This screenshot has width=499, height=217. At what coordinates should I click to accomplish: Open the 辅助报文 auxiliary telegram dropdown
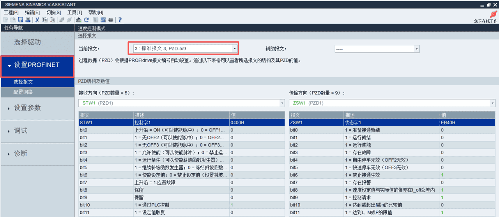[377, 49]
